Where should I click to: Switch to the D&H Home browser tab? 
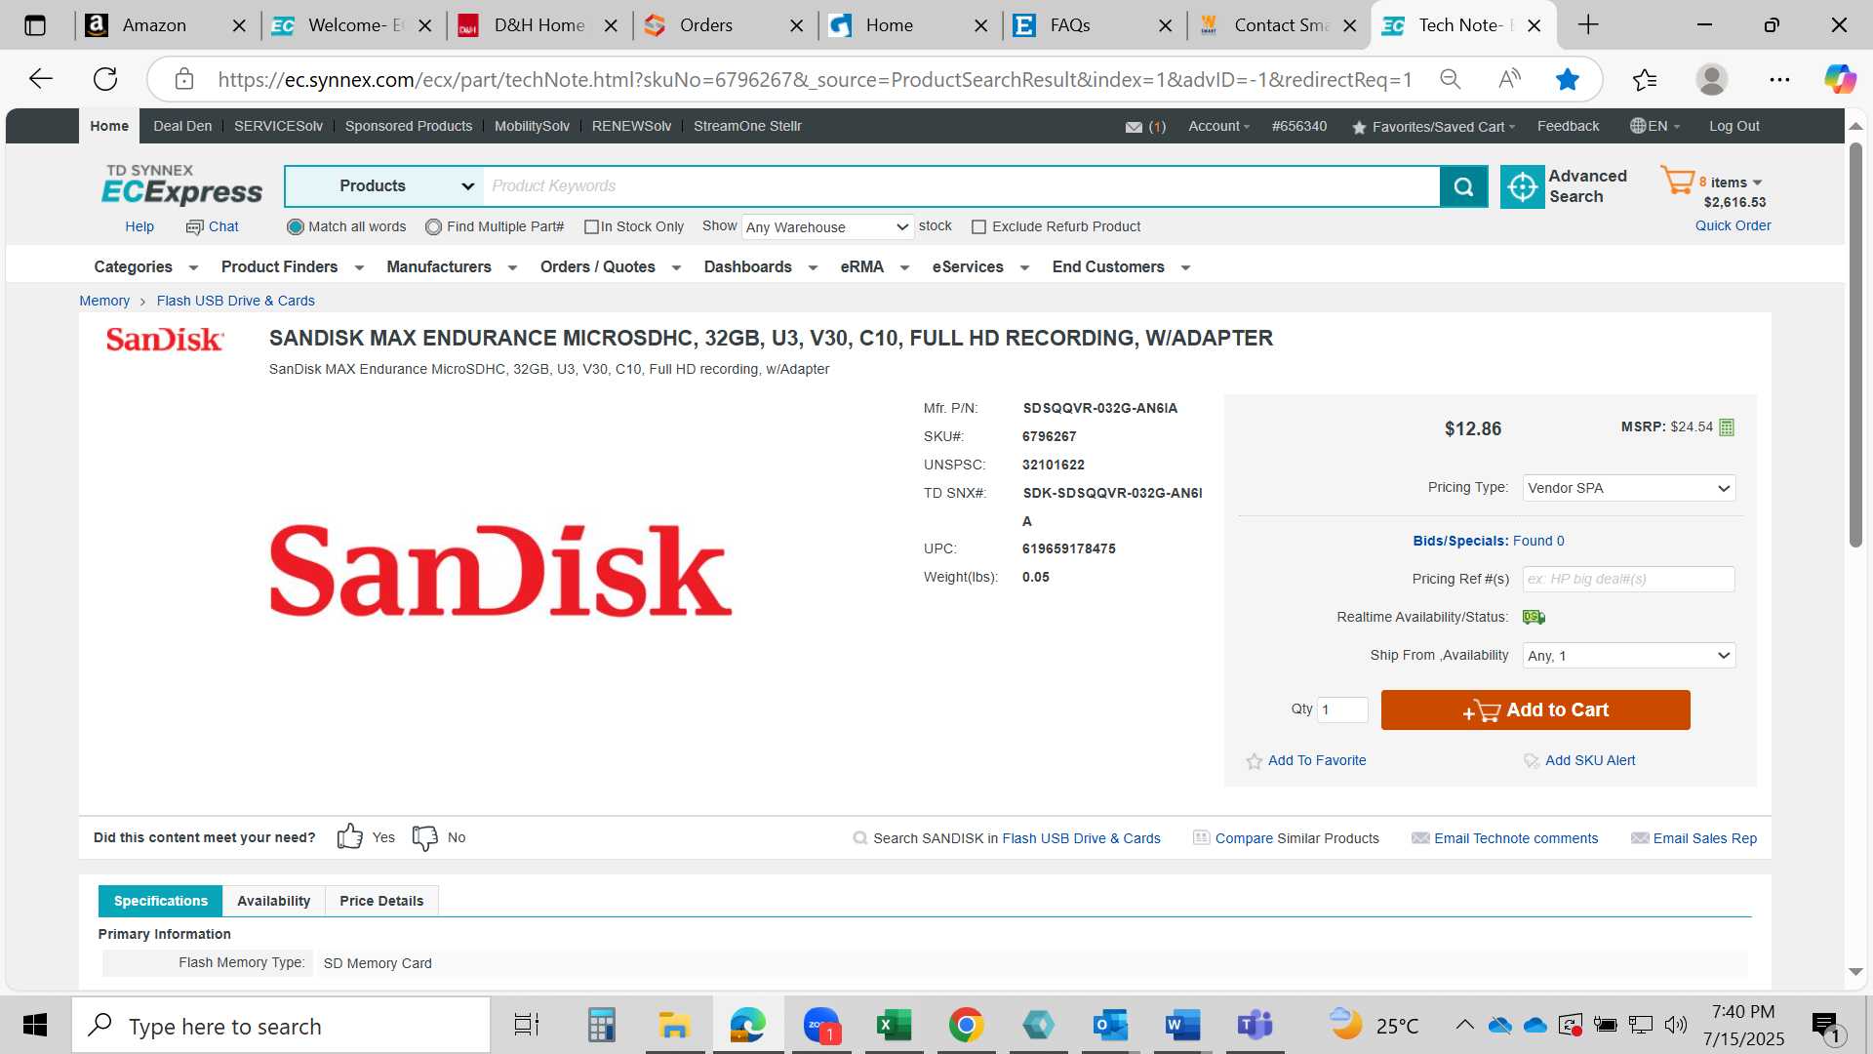pyautogui.click(x=538, y=25)
